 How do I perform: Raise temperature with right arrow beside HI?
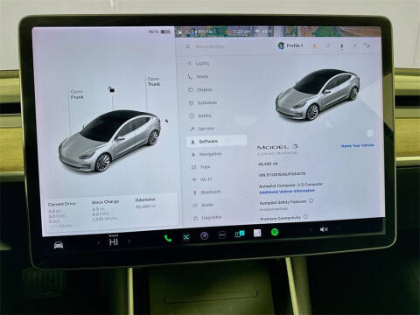pyautogui.click(x=129, y=241)
